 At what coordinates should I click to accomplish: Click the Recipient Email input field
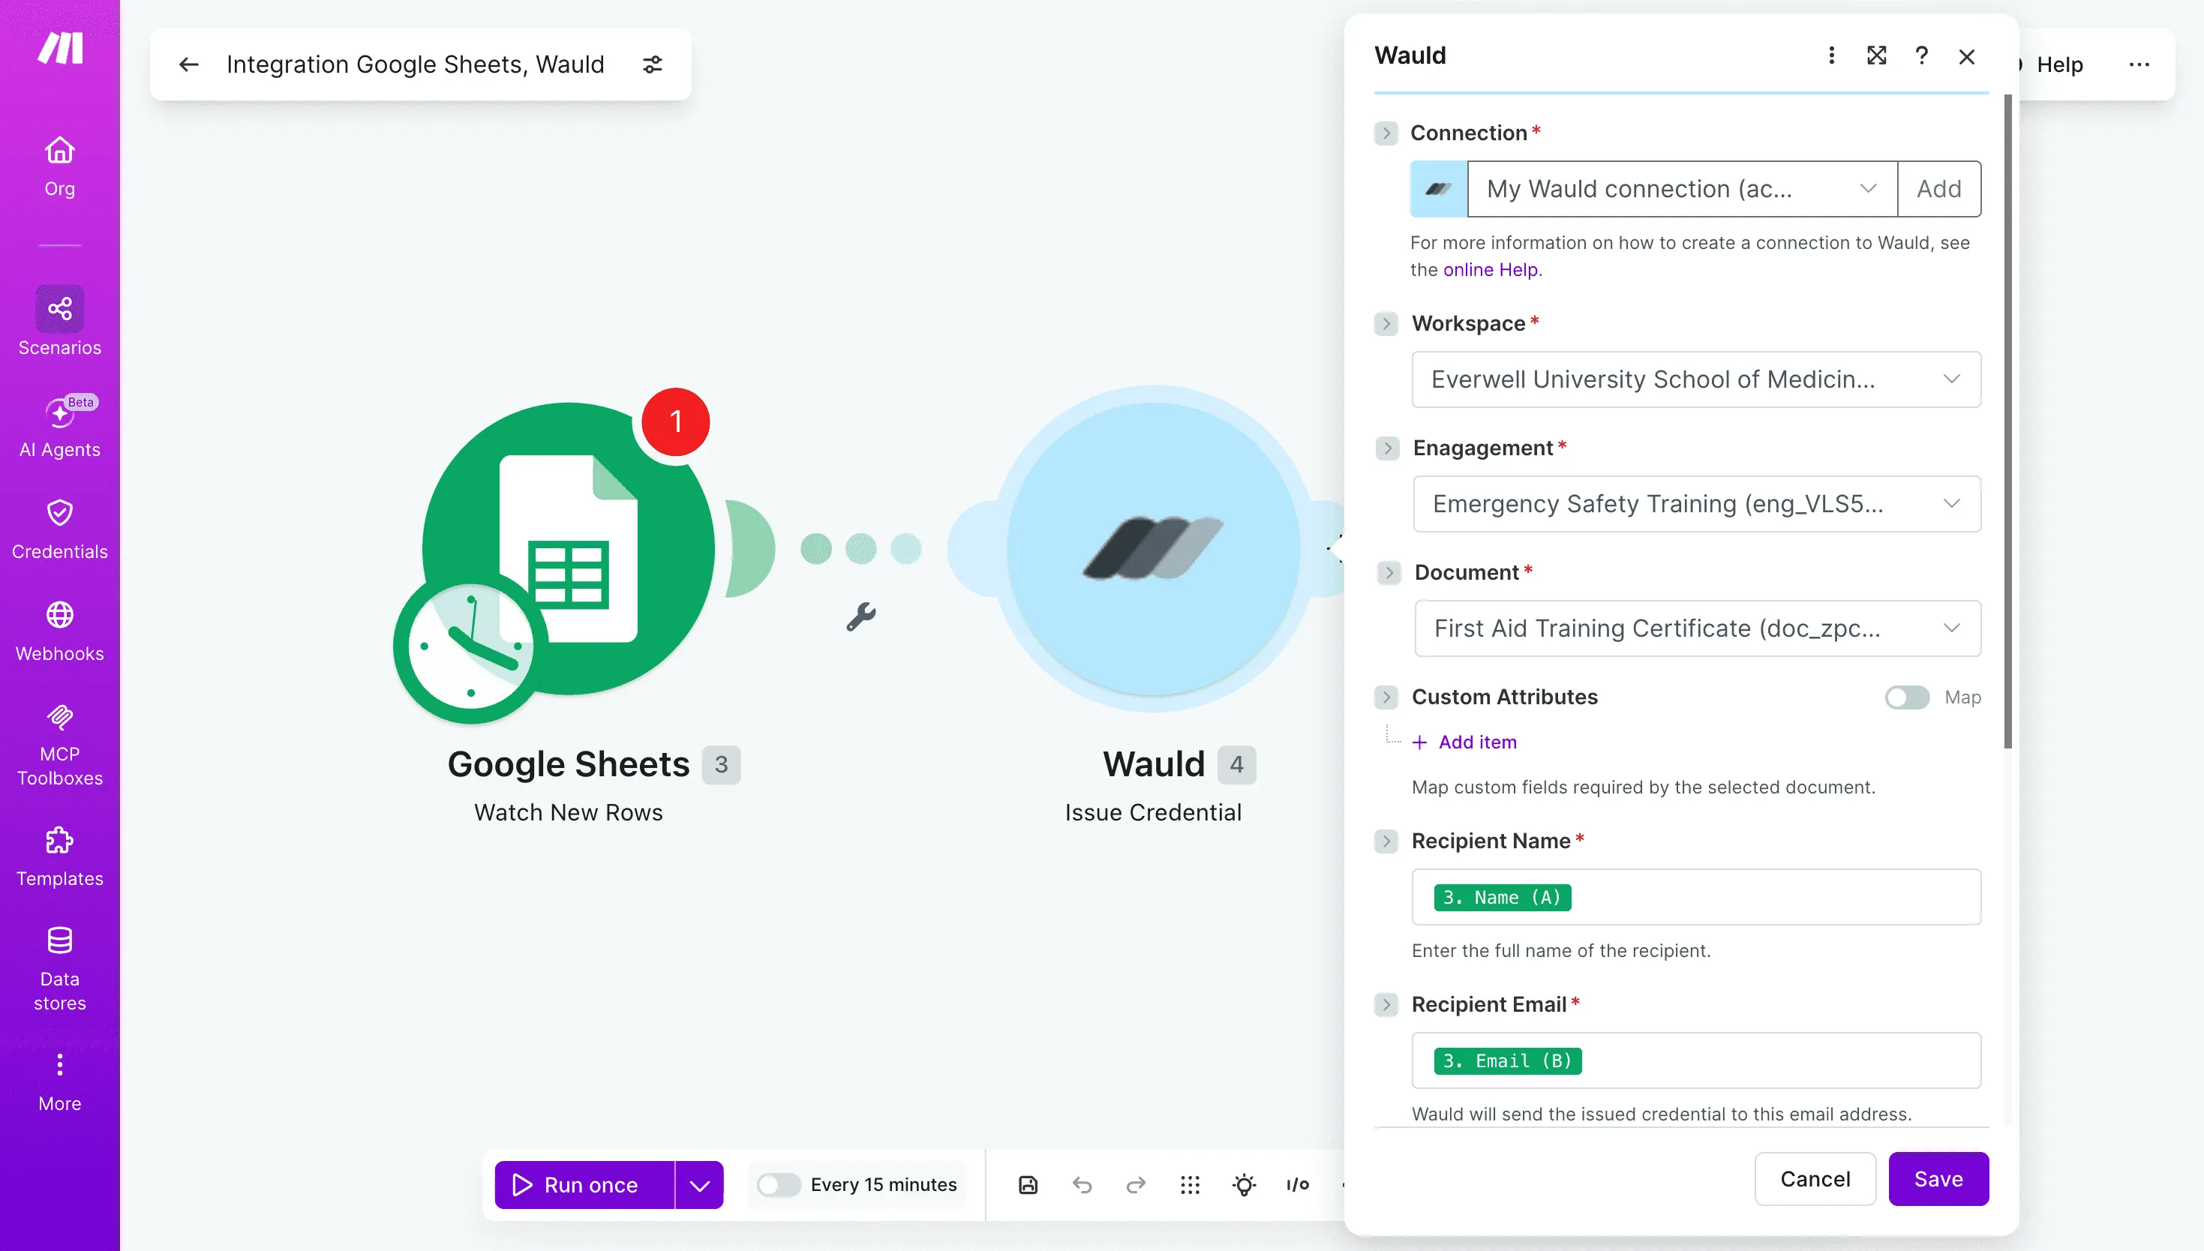1696,1060
